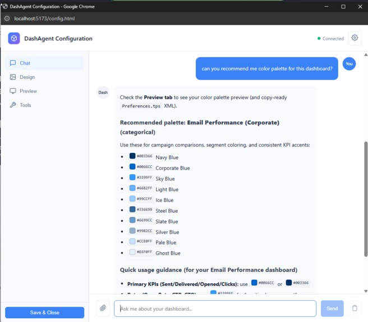368x322 pixels.
Task: Click the Corporate Blue #0066CC swatch
Action: [132, 166]
